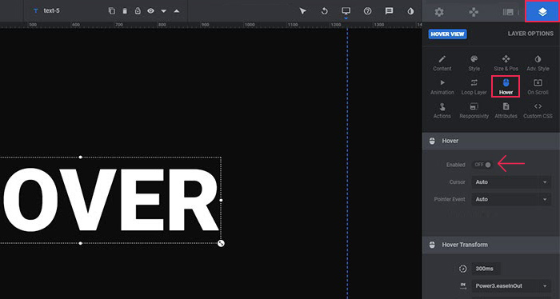Open the desktop device view selector
Viewport: 560px width, 299px height.
(x=346, y=11)
